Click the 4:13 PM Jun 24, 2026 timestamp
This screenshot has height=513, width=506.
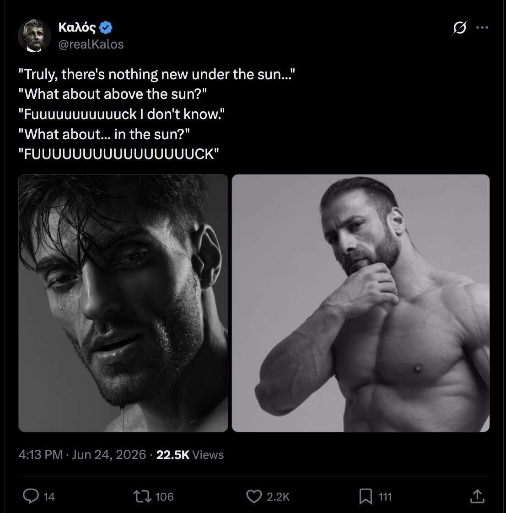82,454
